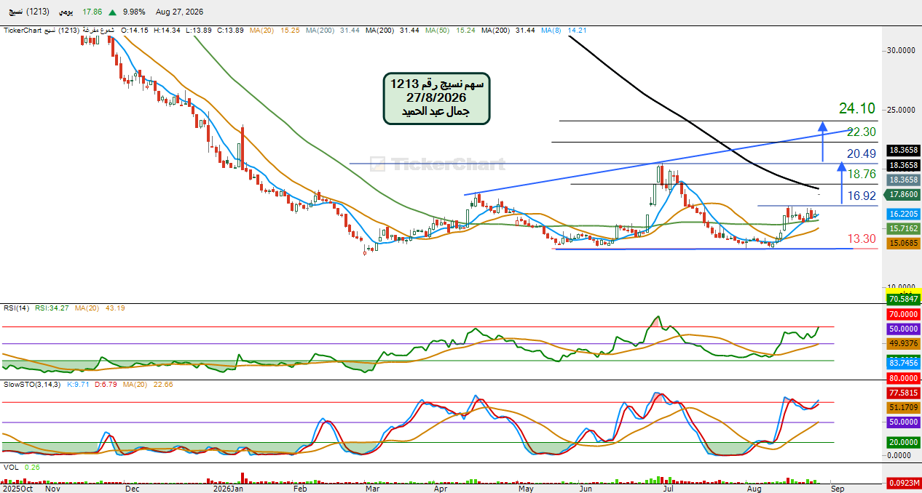Click the 9.98% change value
The image size is (922, 493).
tap(135, 12)
